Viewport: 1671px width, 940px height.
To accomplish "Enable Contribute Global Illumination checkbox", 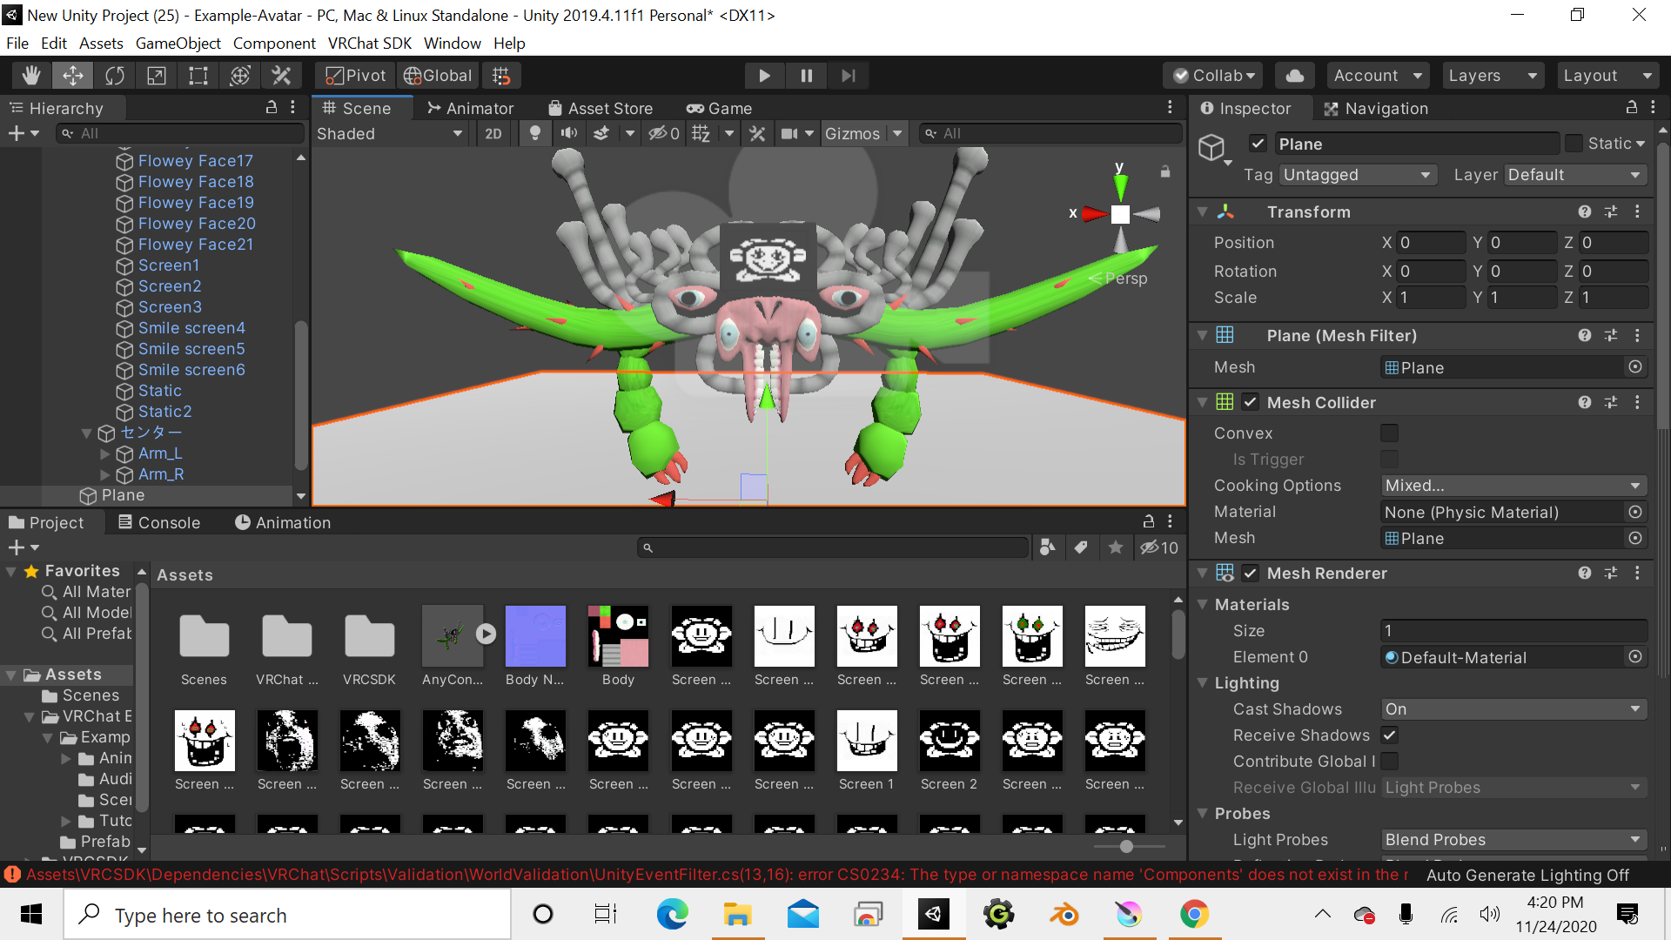I will (x=1390, y=762).
